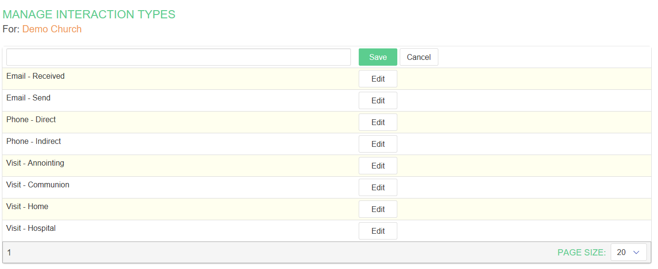Image resolution: width=658 pixels, height=269 pixels.
Task: Edit the Email - Received type
Action: tap(378, 79)
